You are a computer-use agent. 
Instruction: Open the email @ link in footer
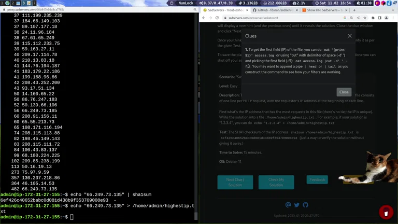coord(288,205)
